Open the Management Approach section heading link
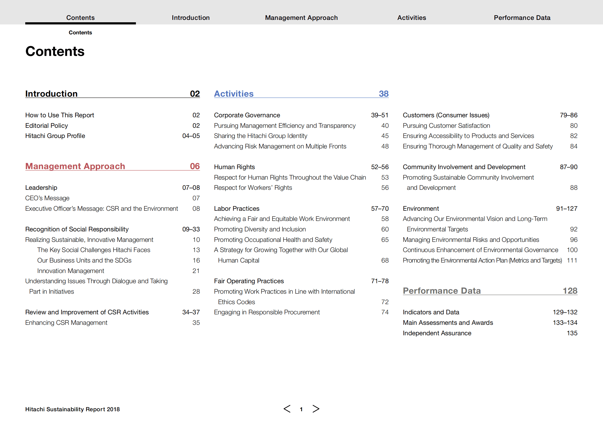The width and height of the screenshot is (603, 426). coord(75,166)
